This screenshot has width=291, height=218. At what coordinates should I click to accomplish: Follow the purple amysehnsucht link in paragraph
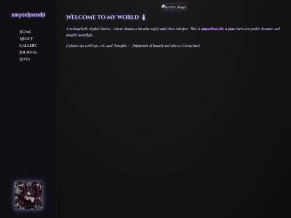coord(212,29)
